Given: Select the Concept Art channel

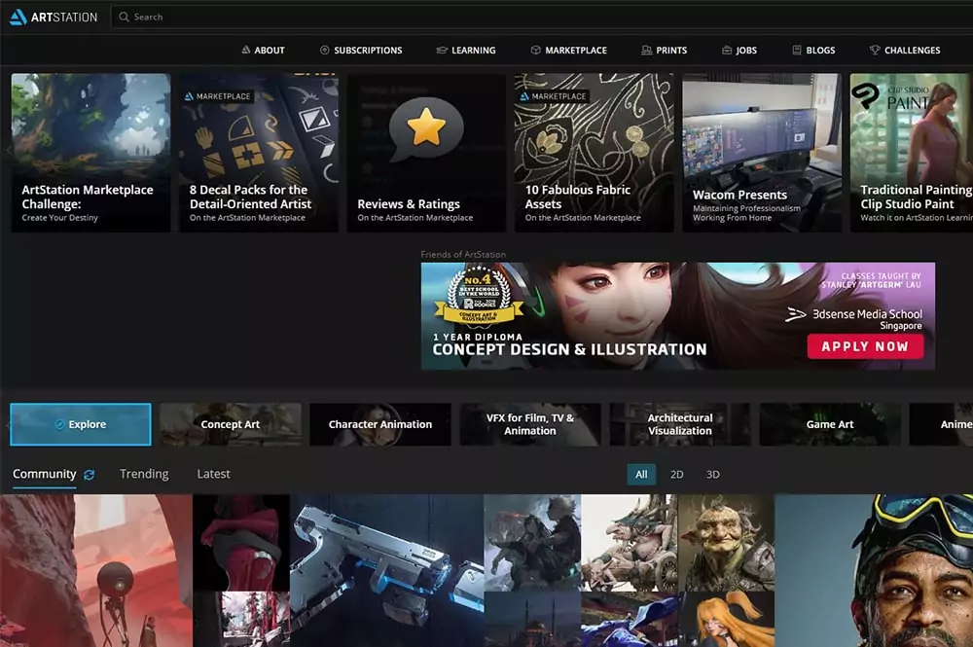Looking at the screenshot, I should coord(231,424).
